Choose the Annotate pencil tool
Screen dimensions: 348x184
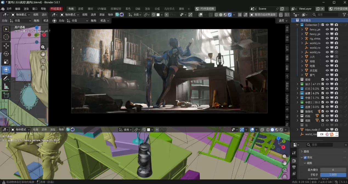coord(6,78)
